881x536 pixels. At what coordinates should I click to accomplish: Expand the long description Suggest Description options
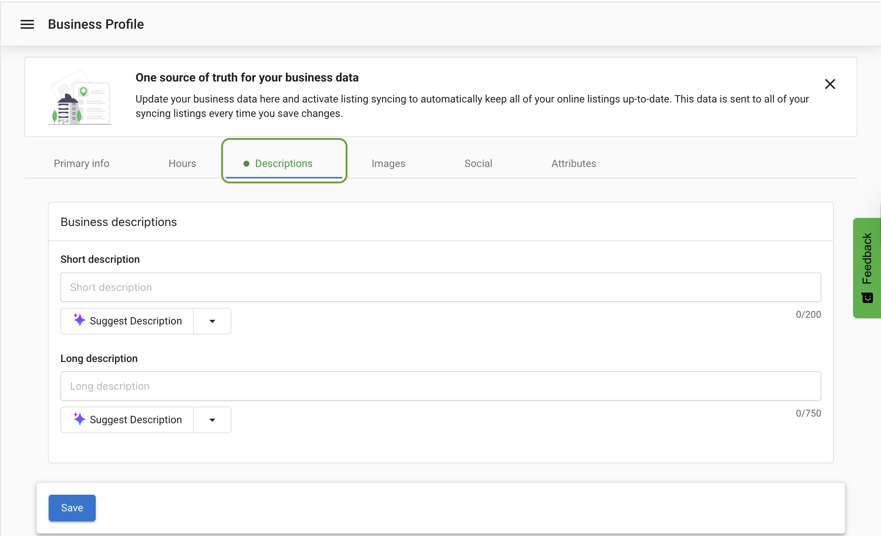212,420
